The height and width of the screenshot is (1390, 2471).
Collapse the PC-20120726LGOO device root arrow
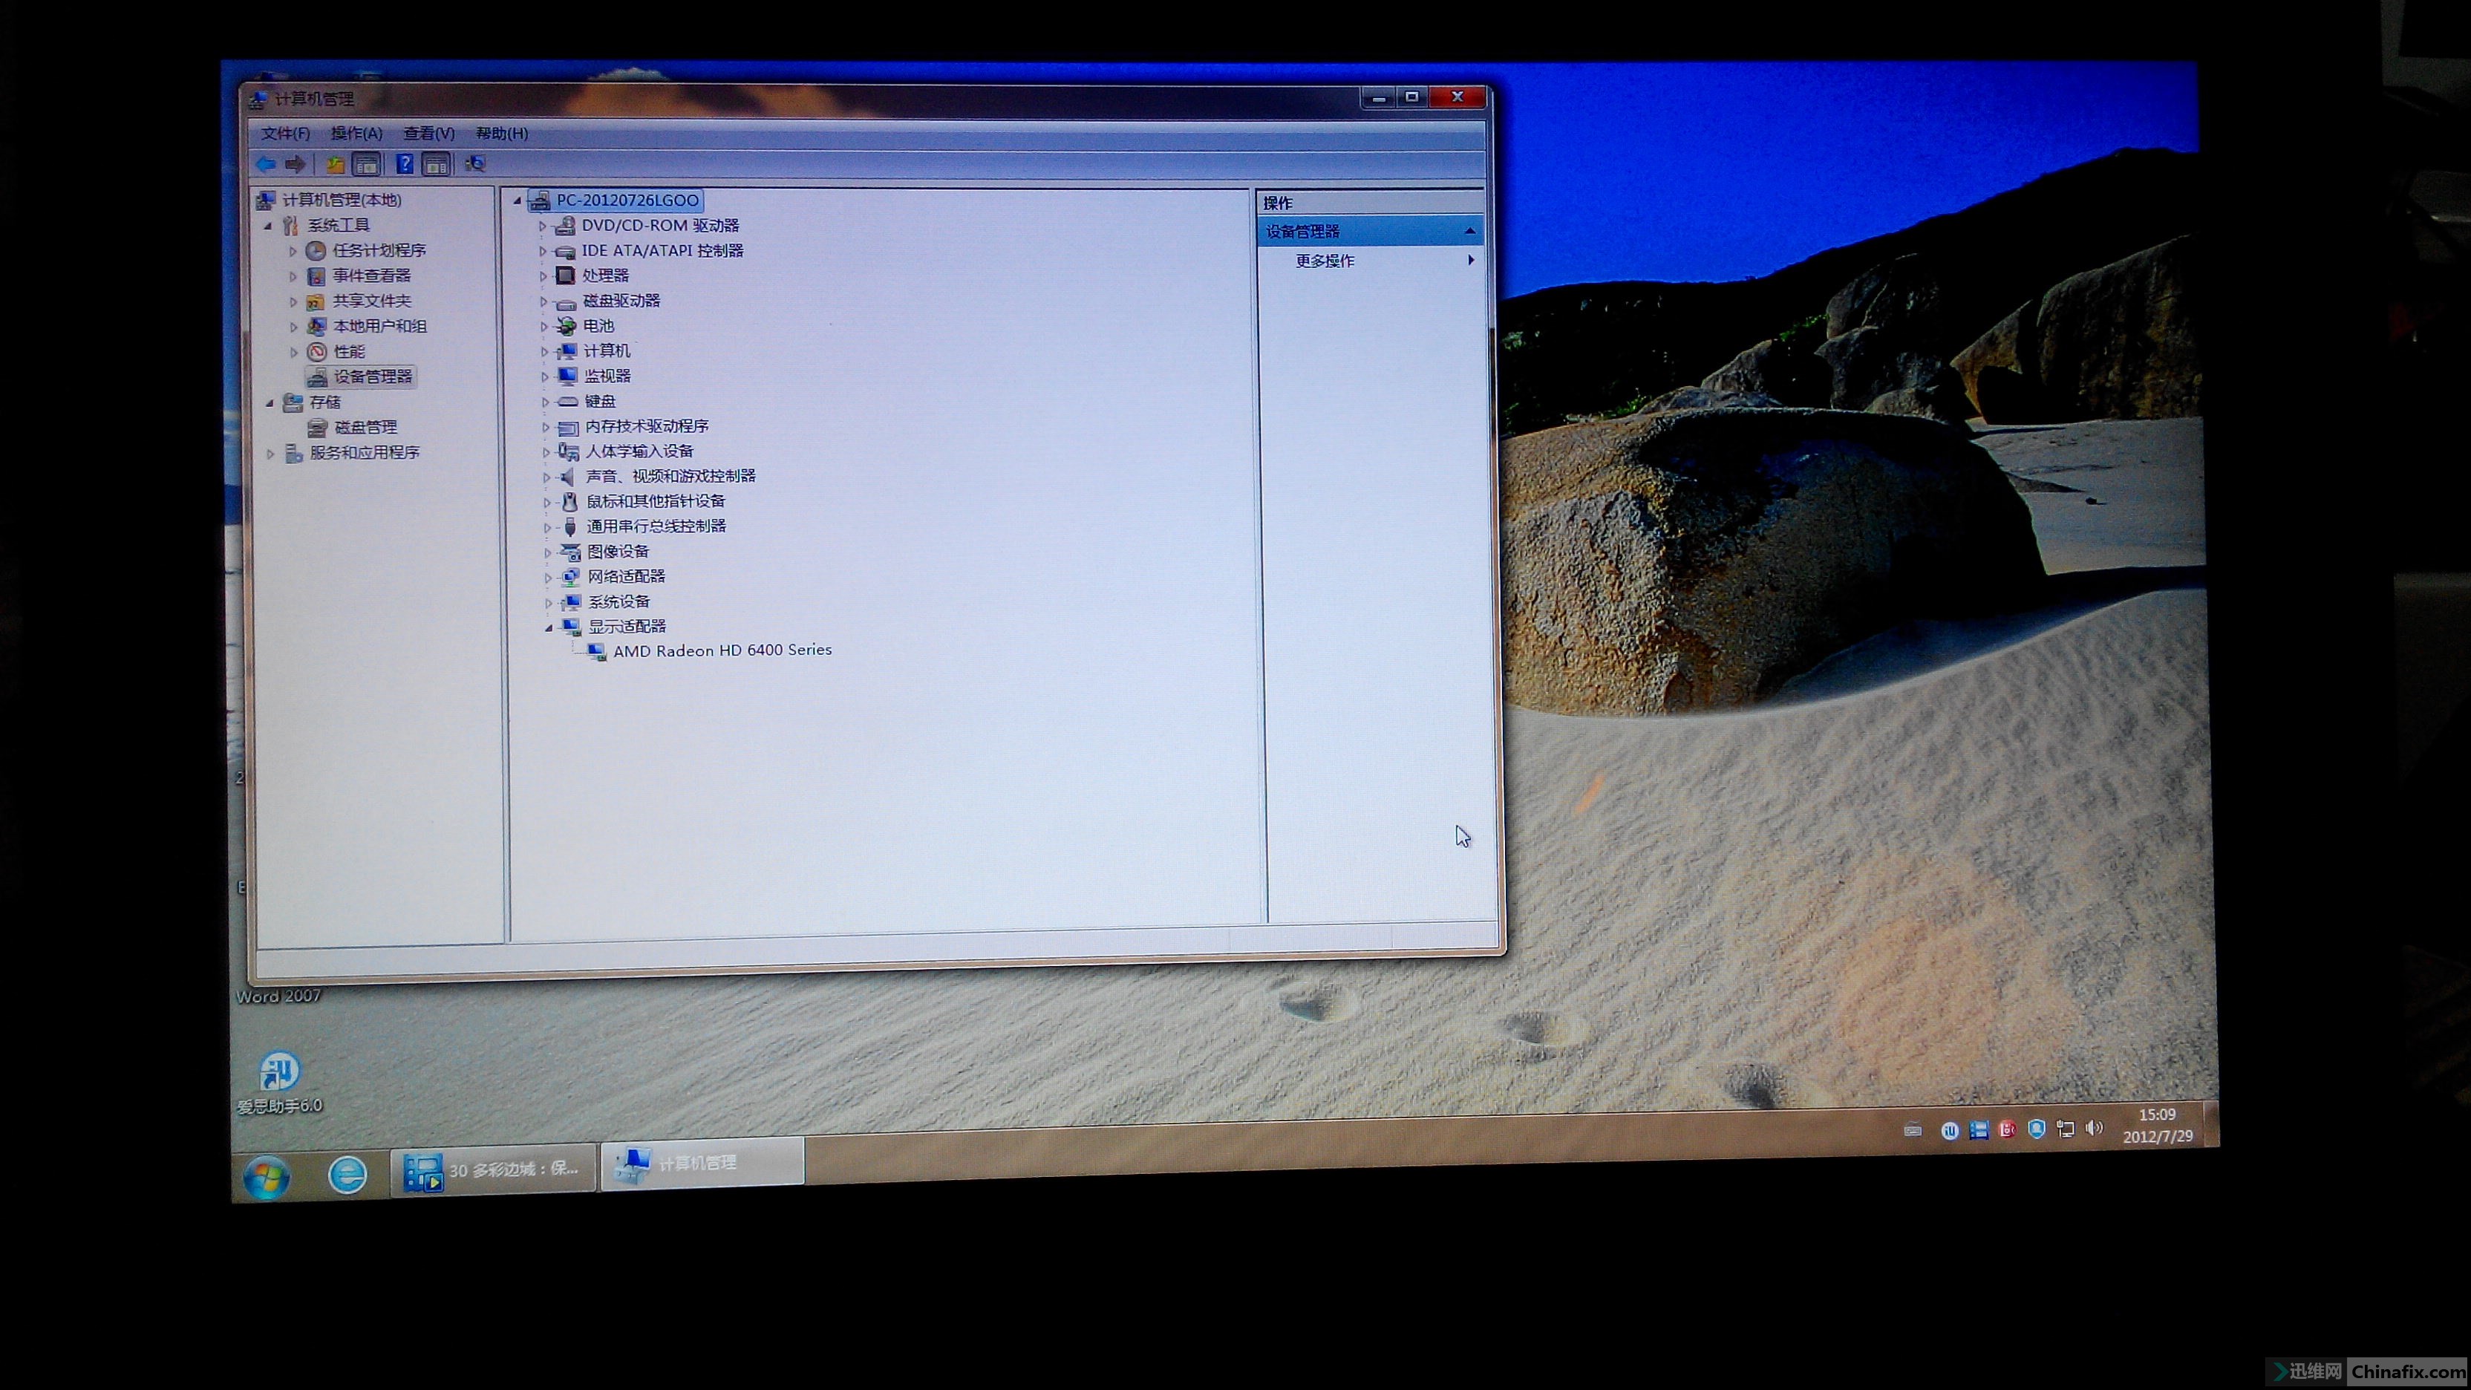click(517, 200)
